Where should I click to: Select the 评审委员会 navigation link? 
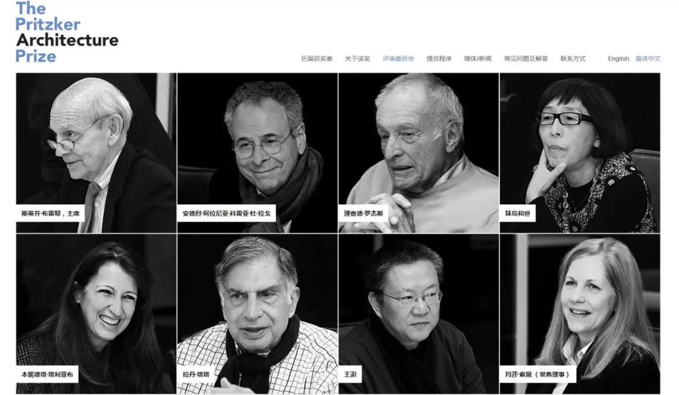[x=399, y=58]
